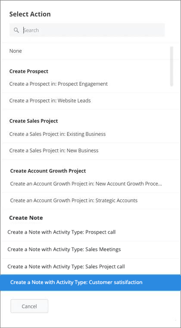Screen dimensions: 181x328
Task: Click the Create Sales Project section header
Action: point(34,121)
